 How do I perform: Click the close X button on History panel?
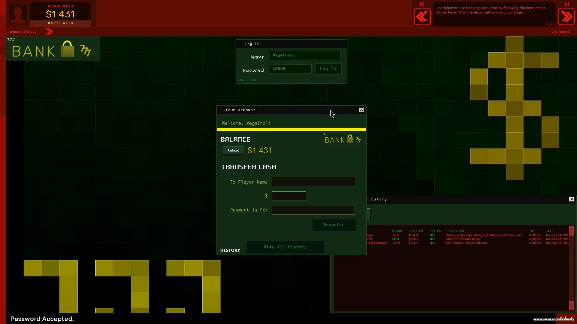(572, 199)
